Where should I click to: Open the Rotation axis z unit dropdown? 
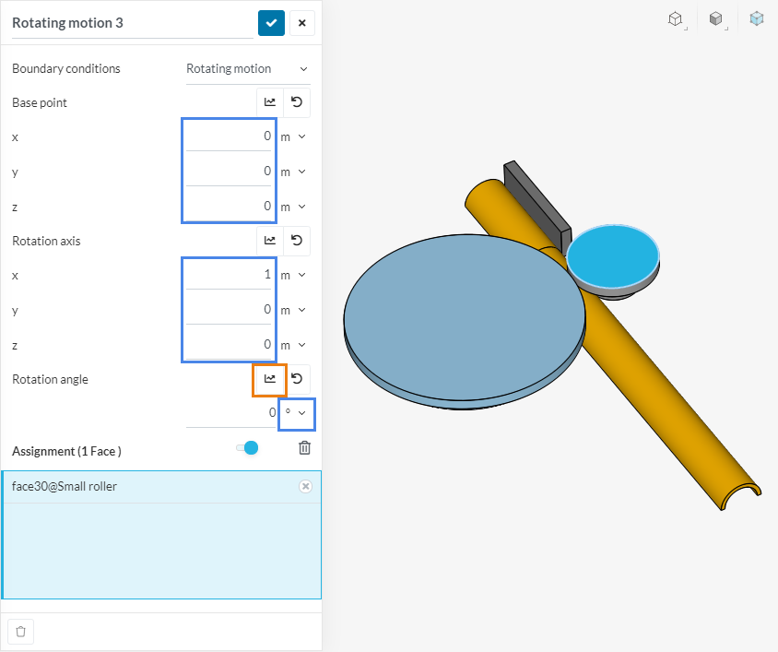292,345
